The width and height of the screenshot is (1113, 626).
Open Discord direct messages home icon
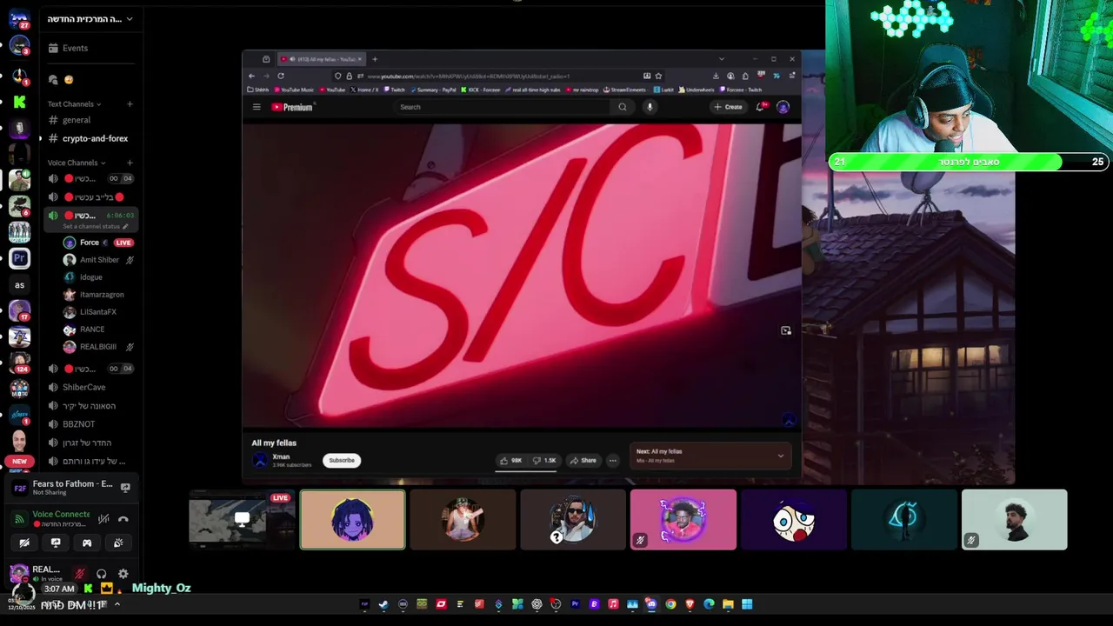(19, 19)
